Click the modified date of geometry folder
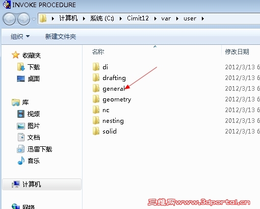Image resolution: width=260 pixels, height=209 pixels. (242, 99)
